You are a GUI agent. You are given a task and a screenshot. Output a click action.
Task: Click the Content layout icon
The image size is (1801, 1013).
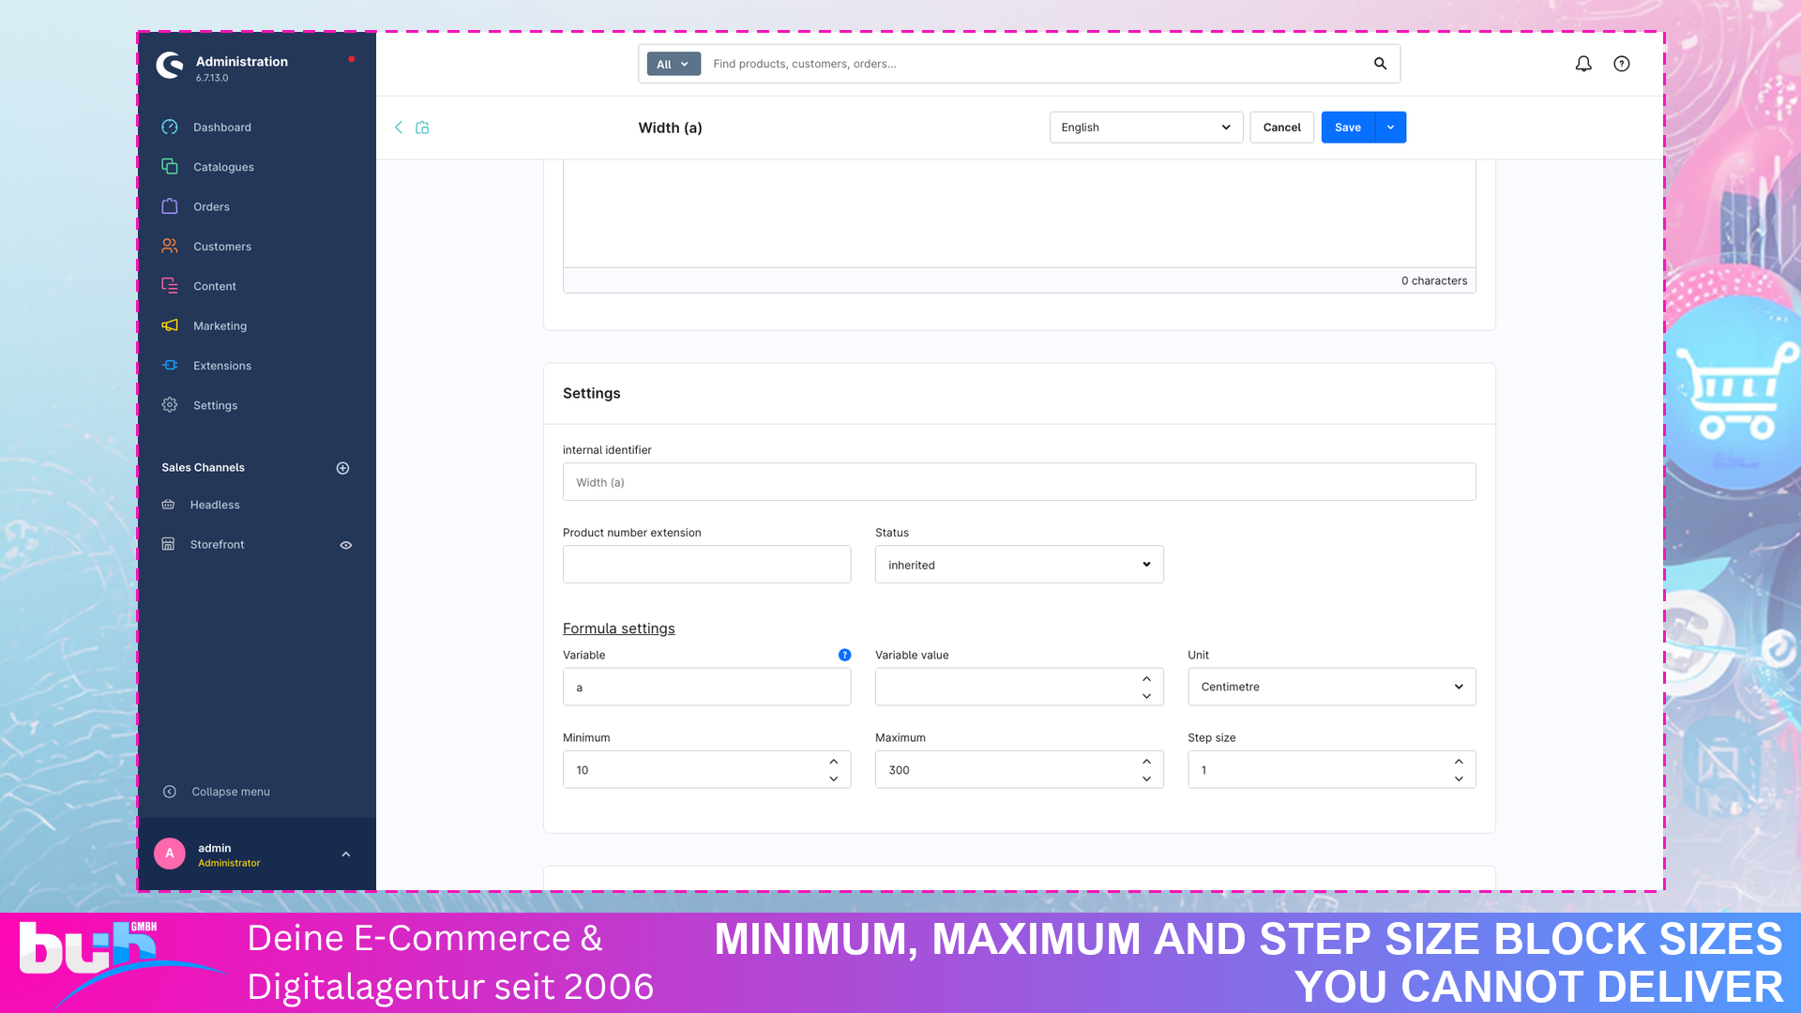tap(170, 286)
